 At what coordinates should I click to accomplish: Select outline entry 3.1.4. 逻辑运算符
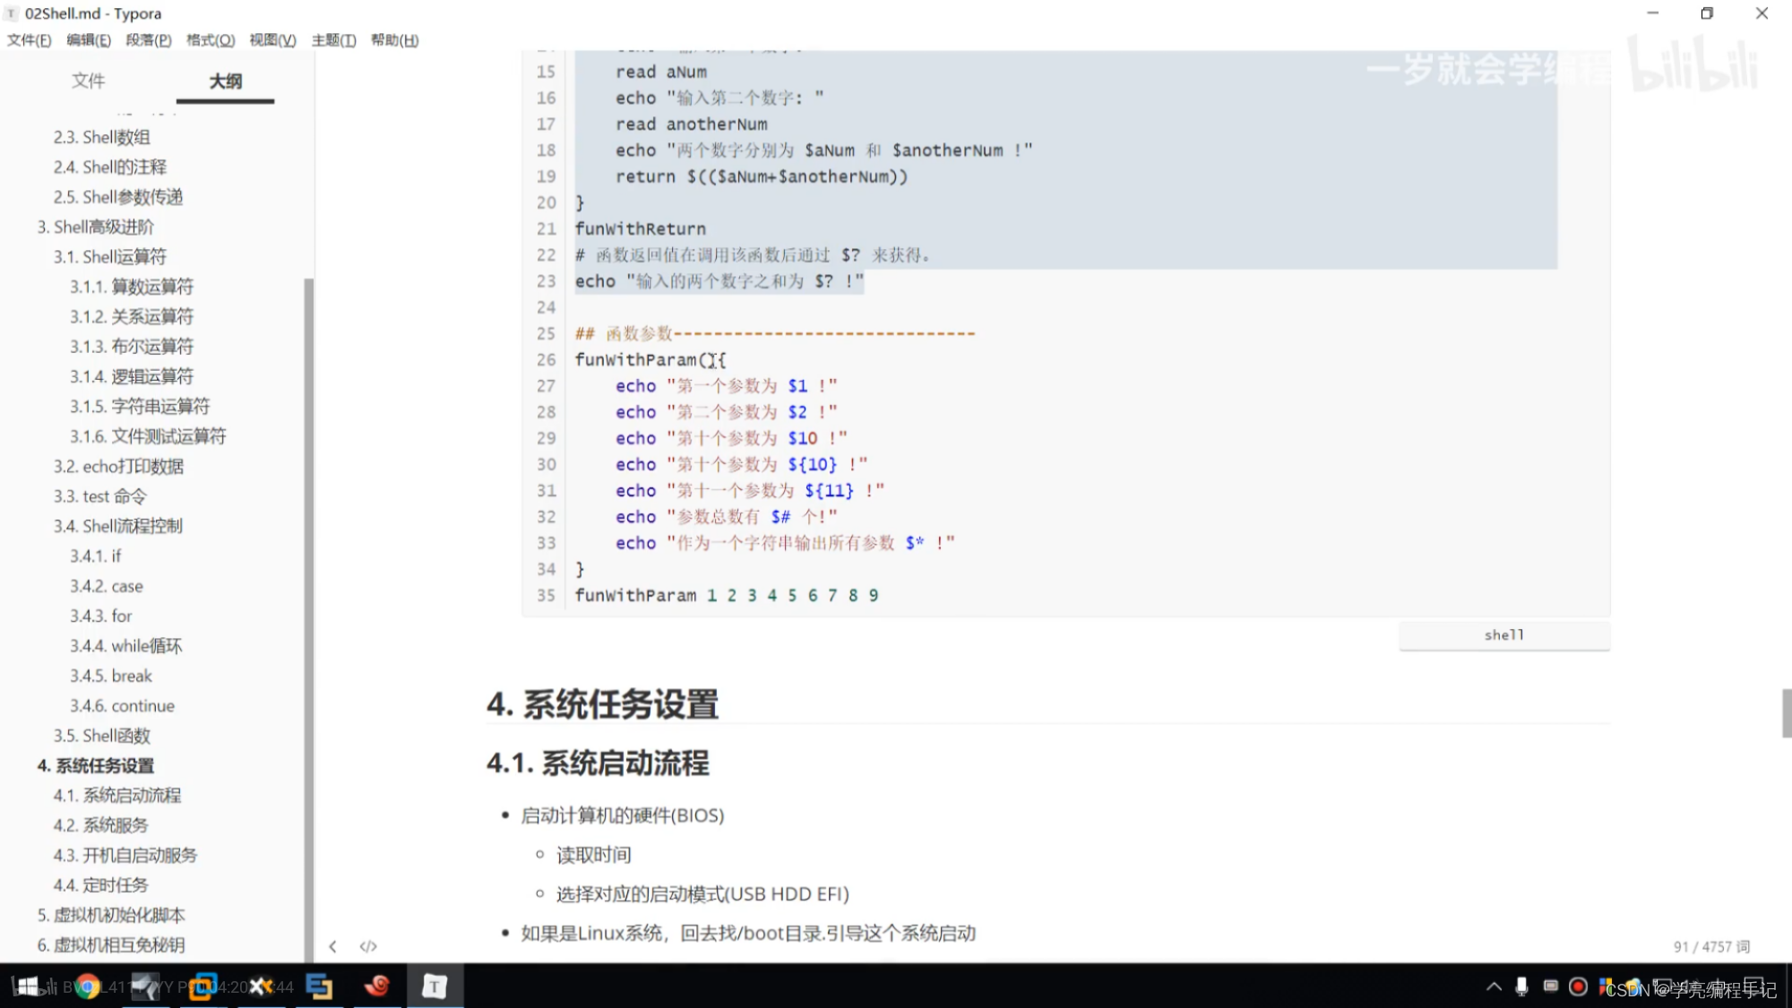coord(132,376)
